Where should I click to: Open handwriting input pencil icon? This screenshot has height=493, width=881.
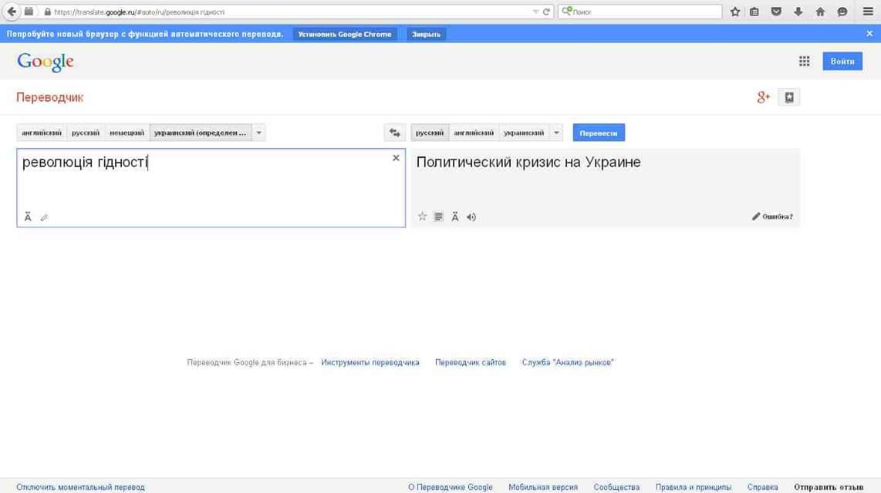click(x=44, y=218)
